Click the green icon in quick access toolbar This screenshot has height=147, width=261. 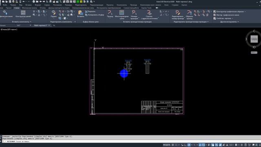click(x=78, y=2)
